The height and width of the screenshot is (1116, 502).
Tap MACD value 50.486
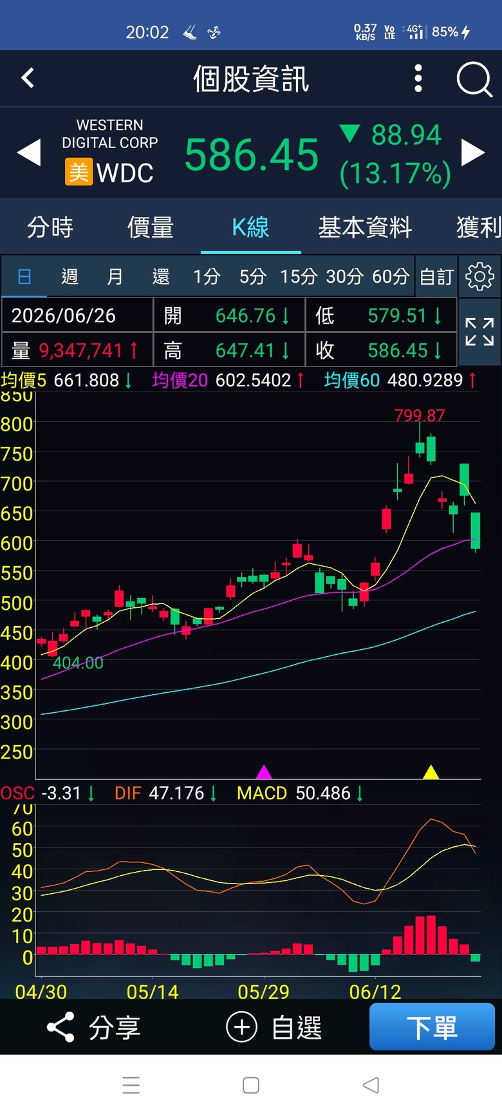323,793
